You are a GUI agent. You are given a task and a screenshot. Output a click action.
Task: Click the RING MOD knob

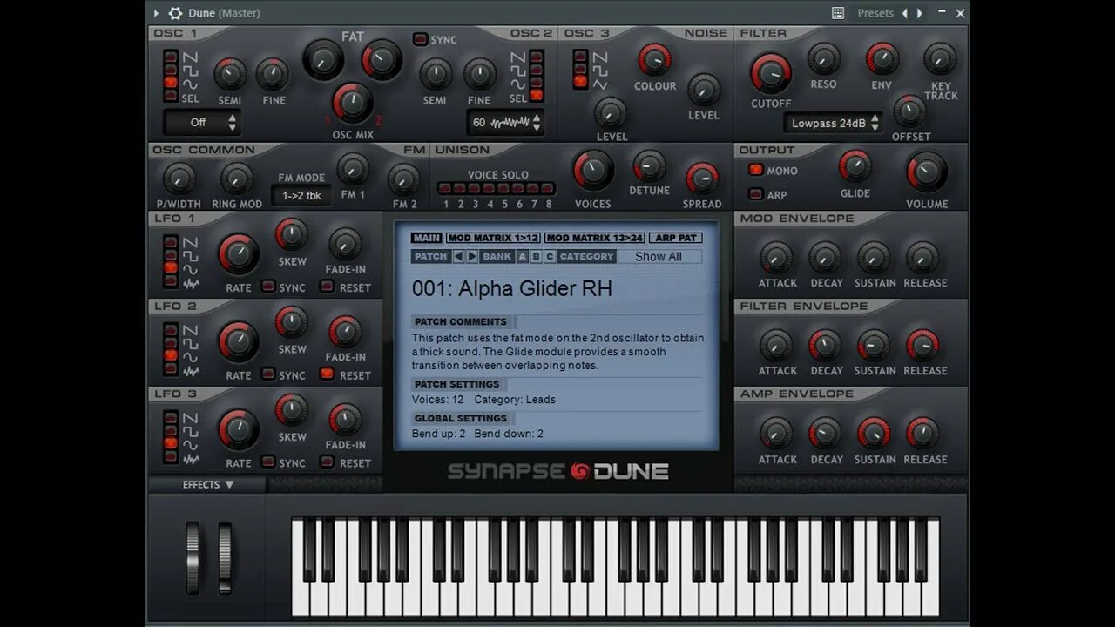tap(236, 179)
